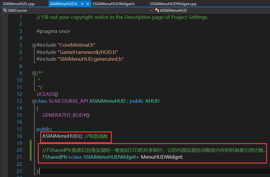This screenshot has width=270, height=177.
Task: Click the "GameFramework/HUD.h" include string
Action: [x=88, y=52]
